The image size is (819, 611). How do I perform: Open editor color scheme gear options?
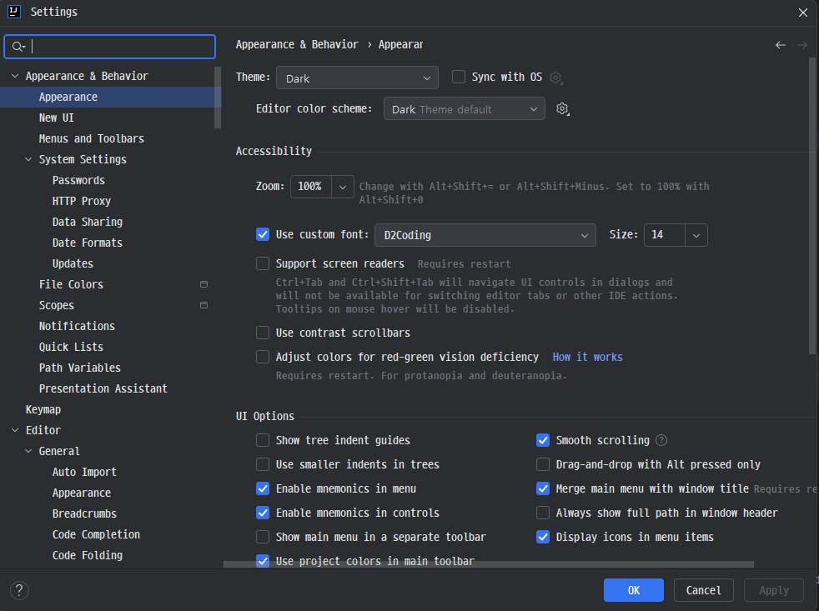coord(562,109)
